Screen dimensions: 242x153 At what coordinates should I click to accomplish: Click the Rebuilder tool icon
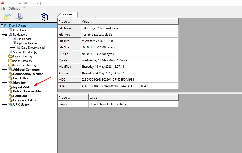(x=11, y=96)
